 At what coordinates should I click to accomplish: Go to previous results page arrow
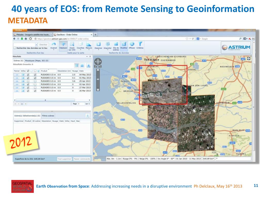coord(19,104)
